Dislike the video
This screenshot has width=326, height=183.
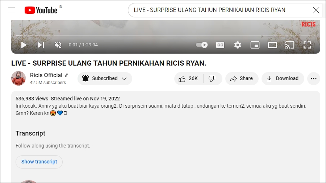[x=212, y=78]
